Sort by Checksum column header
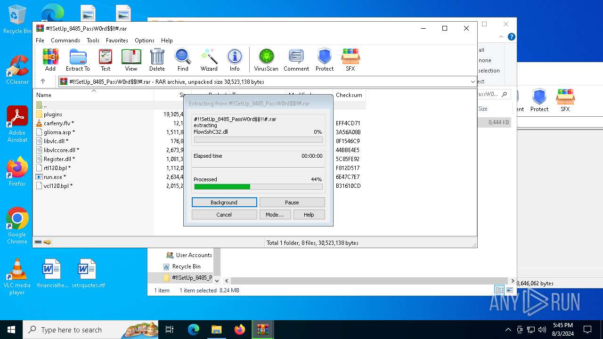 click(349, 95)
